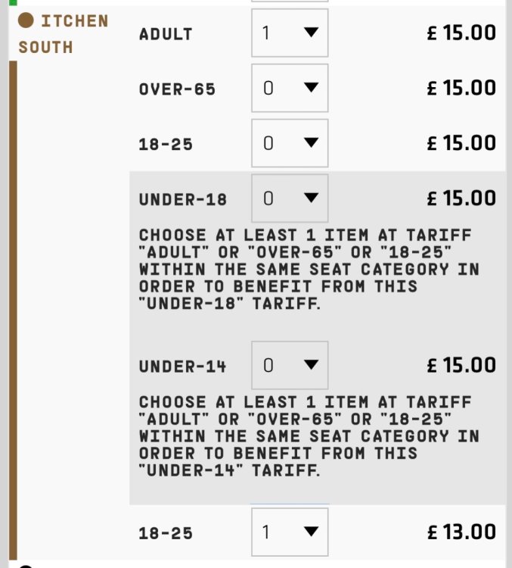Open the £15.00 18-25 quantity dropdown
Viewport: 512px width, 568px height.
tap(290, 144)
